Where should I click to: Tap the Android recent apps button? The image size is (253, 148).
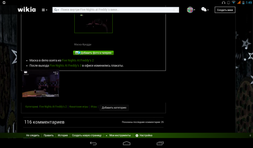pyautogui.click(x=160, y=143)
